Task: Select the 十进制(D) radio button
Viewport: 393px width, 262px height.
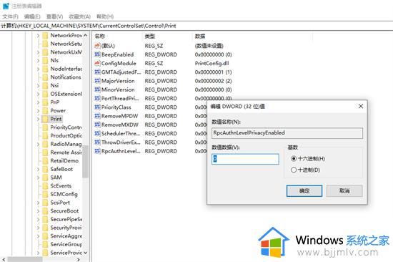Action: click(294, 170)
